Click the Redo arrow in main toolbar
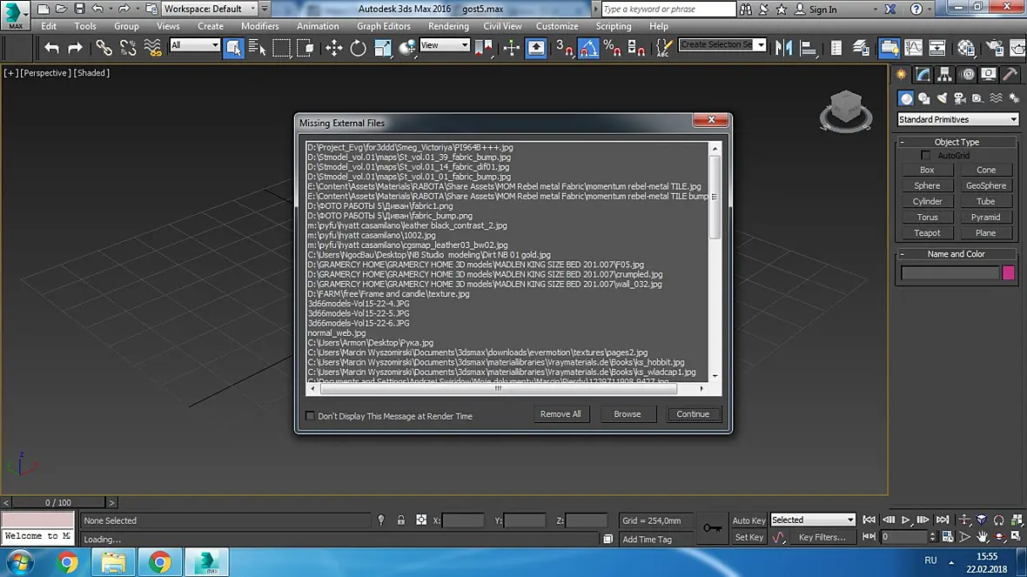 76,47
